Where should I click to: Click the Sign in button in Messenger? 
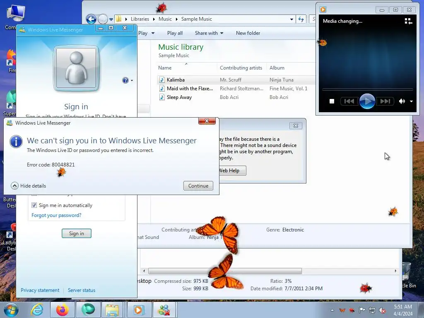tap(77, 234)
